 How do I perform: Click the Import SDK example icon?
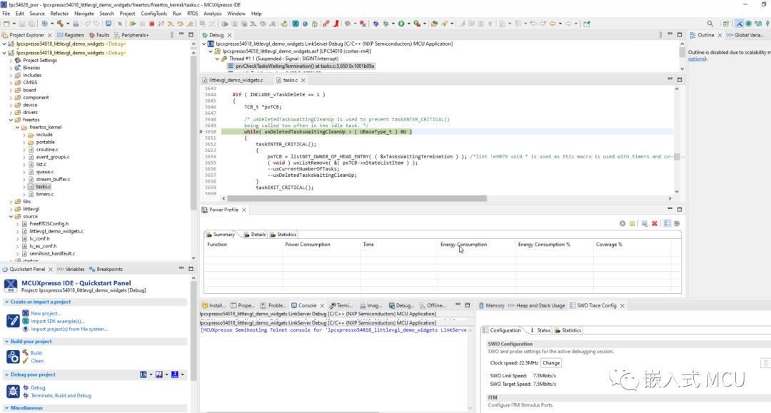tap(26, 321)
